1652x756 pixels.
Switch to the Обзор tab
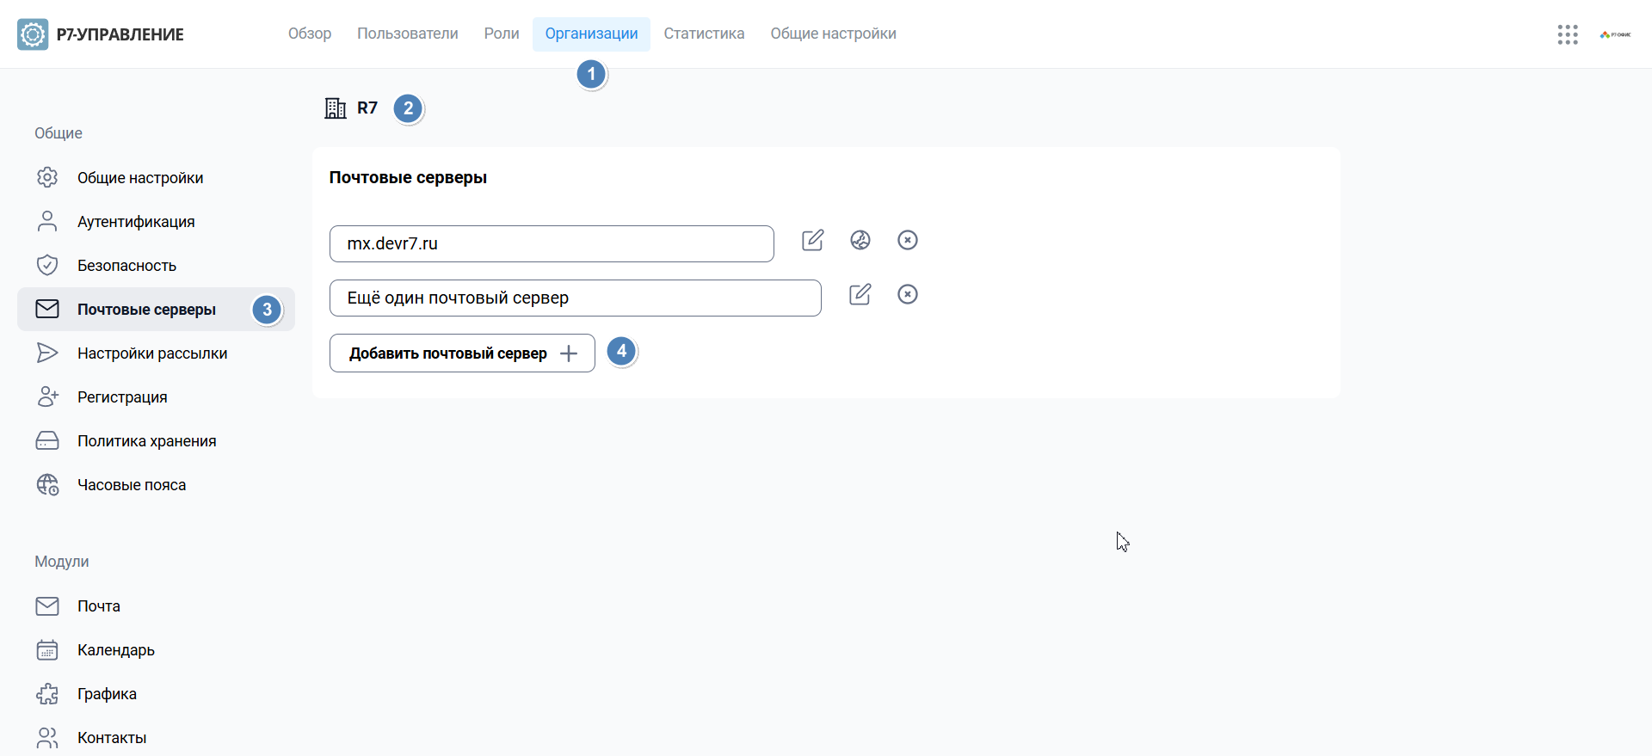(x=310, y=34)
